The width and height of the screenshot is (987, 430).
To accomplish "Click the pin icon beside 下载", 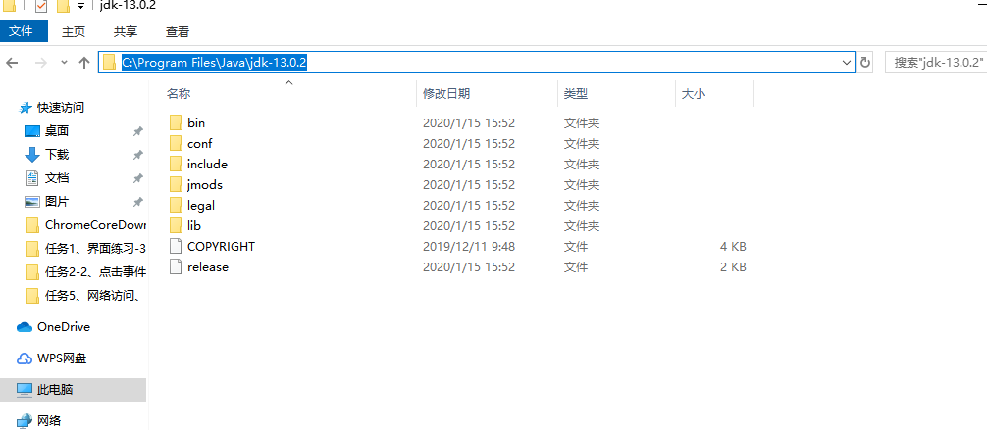I will (138, 155).
